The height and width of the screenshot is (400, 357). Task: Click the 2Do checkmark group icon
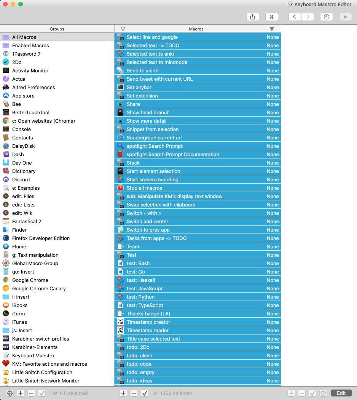pyautogui.click(x=6, y=62)
